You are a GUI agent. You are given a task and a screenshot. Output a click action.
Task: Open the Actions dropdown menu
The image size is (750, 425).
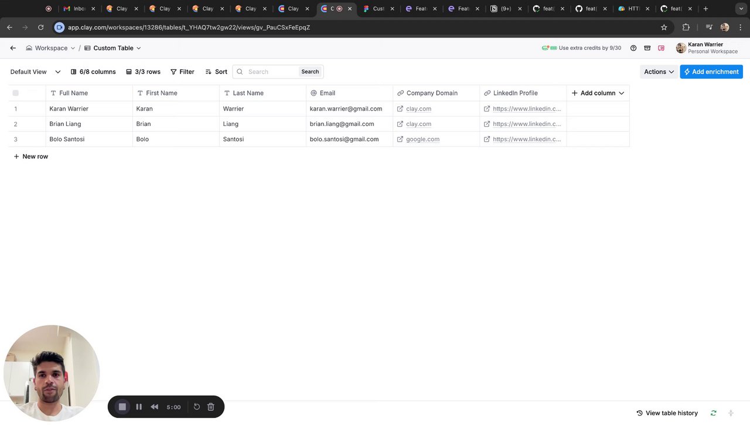tap(659, 72)
